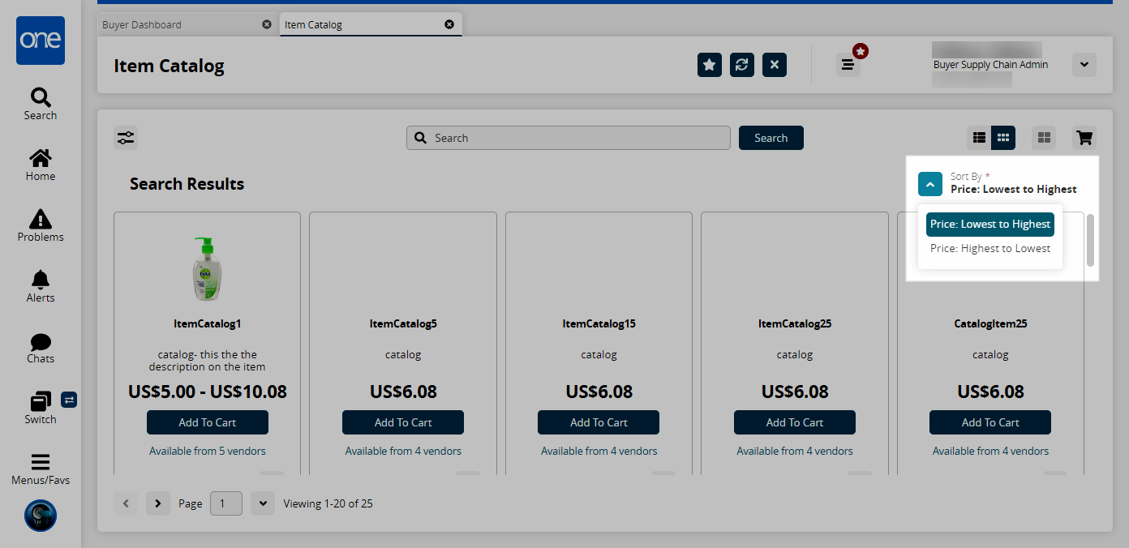Open Search in left sidebar

[41, 104]
